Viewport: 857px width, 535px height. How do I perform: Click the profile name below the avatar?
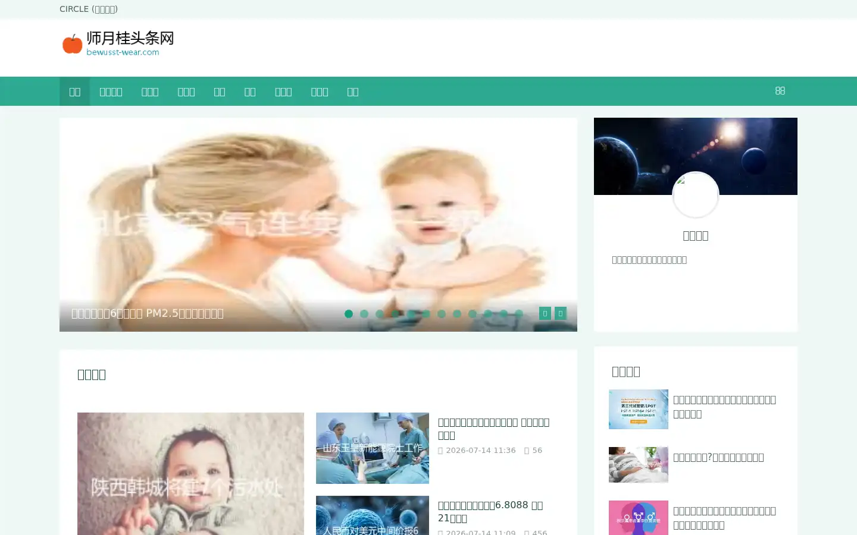point(696,235)
